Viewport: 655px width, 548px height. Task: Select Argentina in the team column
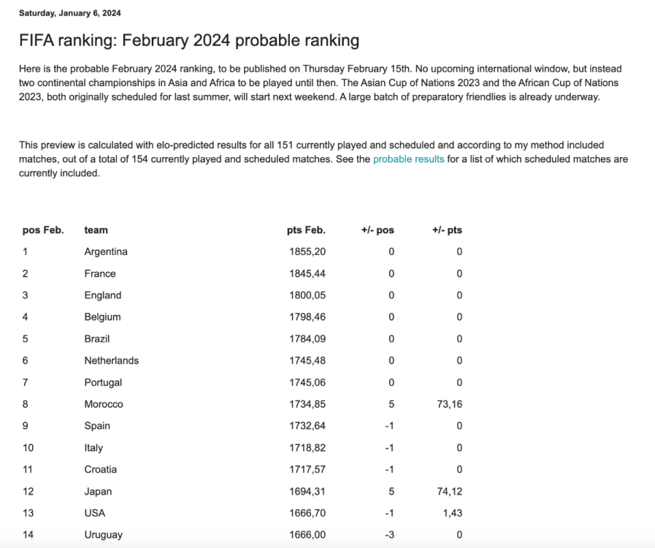coord(106,251)
